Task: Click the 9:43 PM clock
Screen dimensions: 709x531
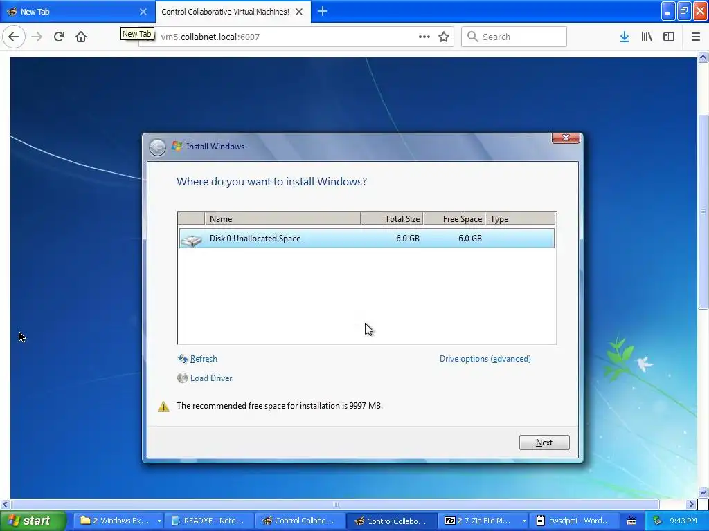Action: (683, 521)
